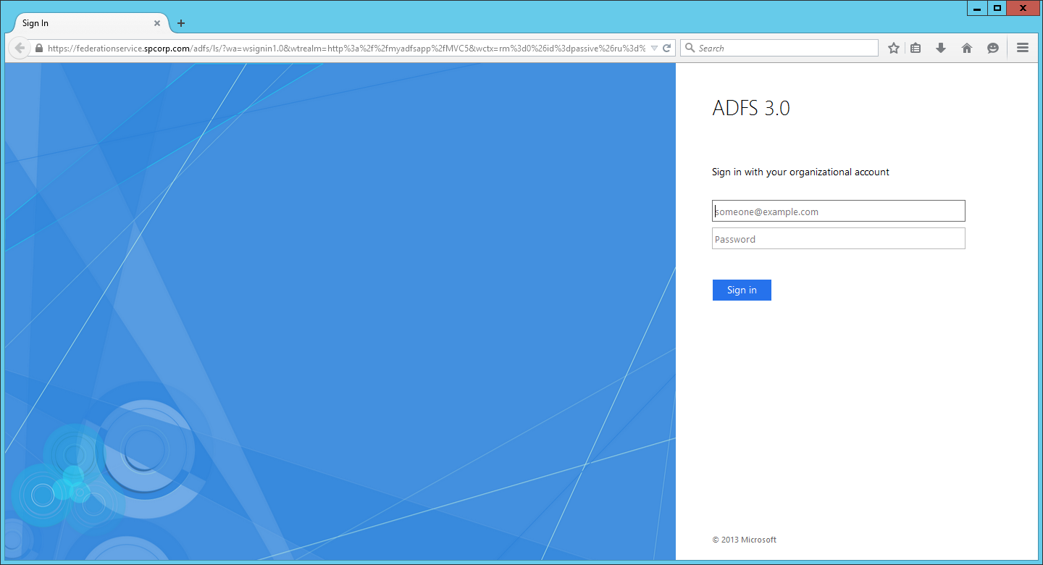Open the reading list icon
This screenshot has height=565, width=1043.
[916, 47]
